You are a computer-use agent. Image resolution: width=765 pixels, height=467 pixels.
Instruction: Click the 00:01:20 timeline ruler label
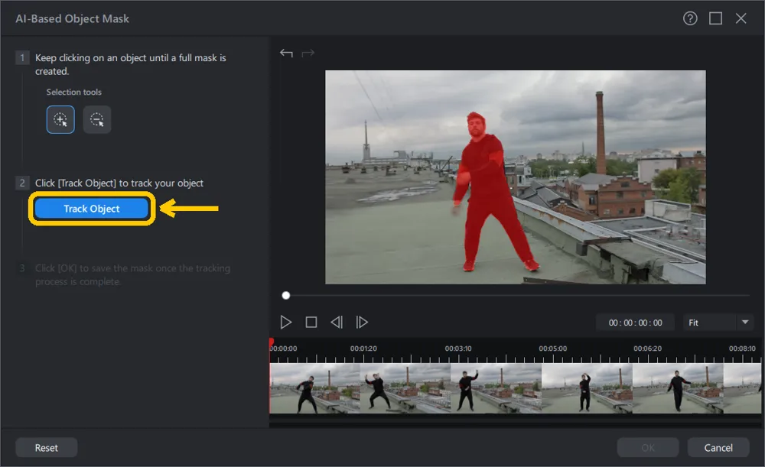pyautogui.click(x=363, y=349)
